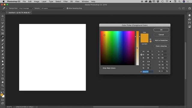Screen dimensions: 192x108
Task: Select the Lab L radio button
Action: 157,51
